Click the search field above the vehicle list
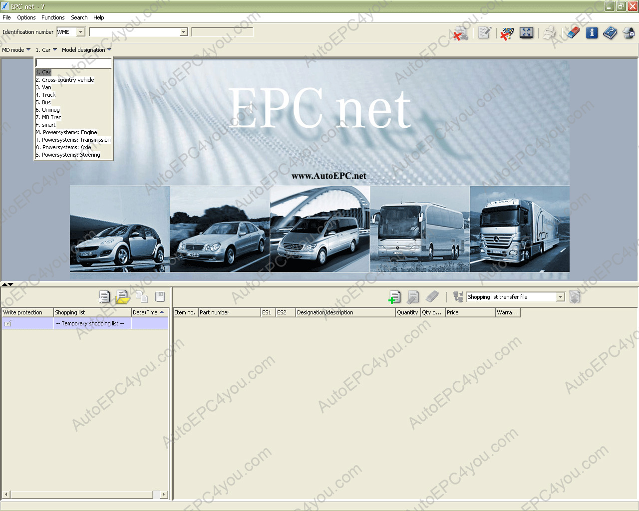This screenshot has width=639, height=511. tap(73, 63)
